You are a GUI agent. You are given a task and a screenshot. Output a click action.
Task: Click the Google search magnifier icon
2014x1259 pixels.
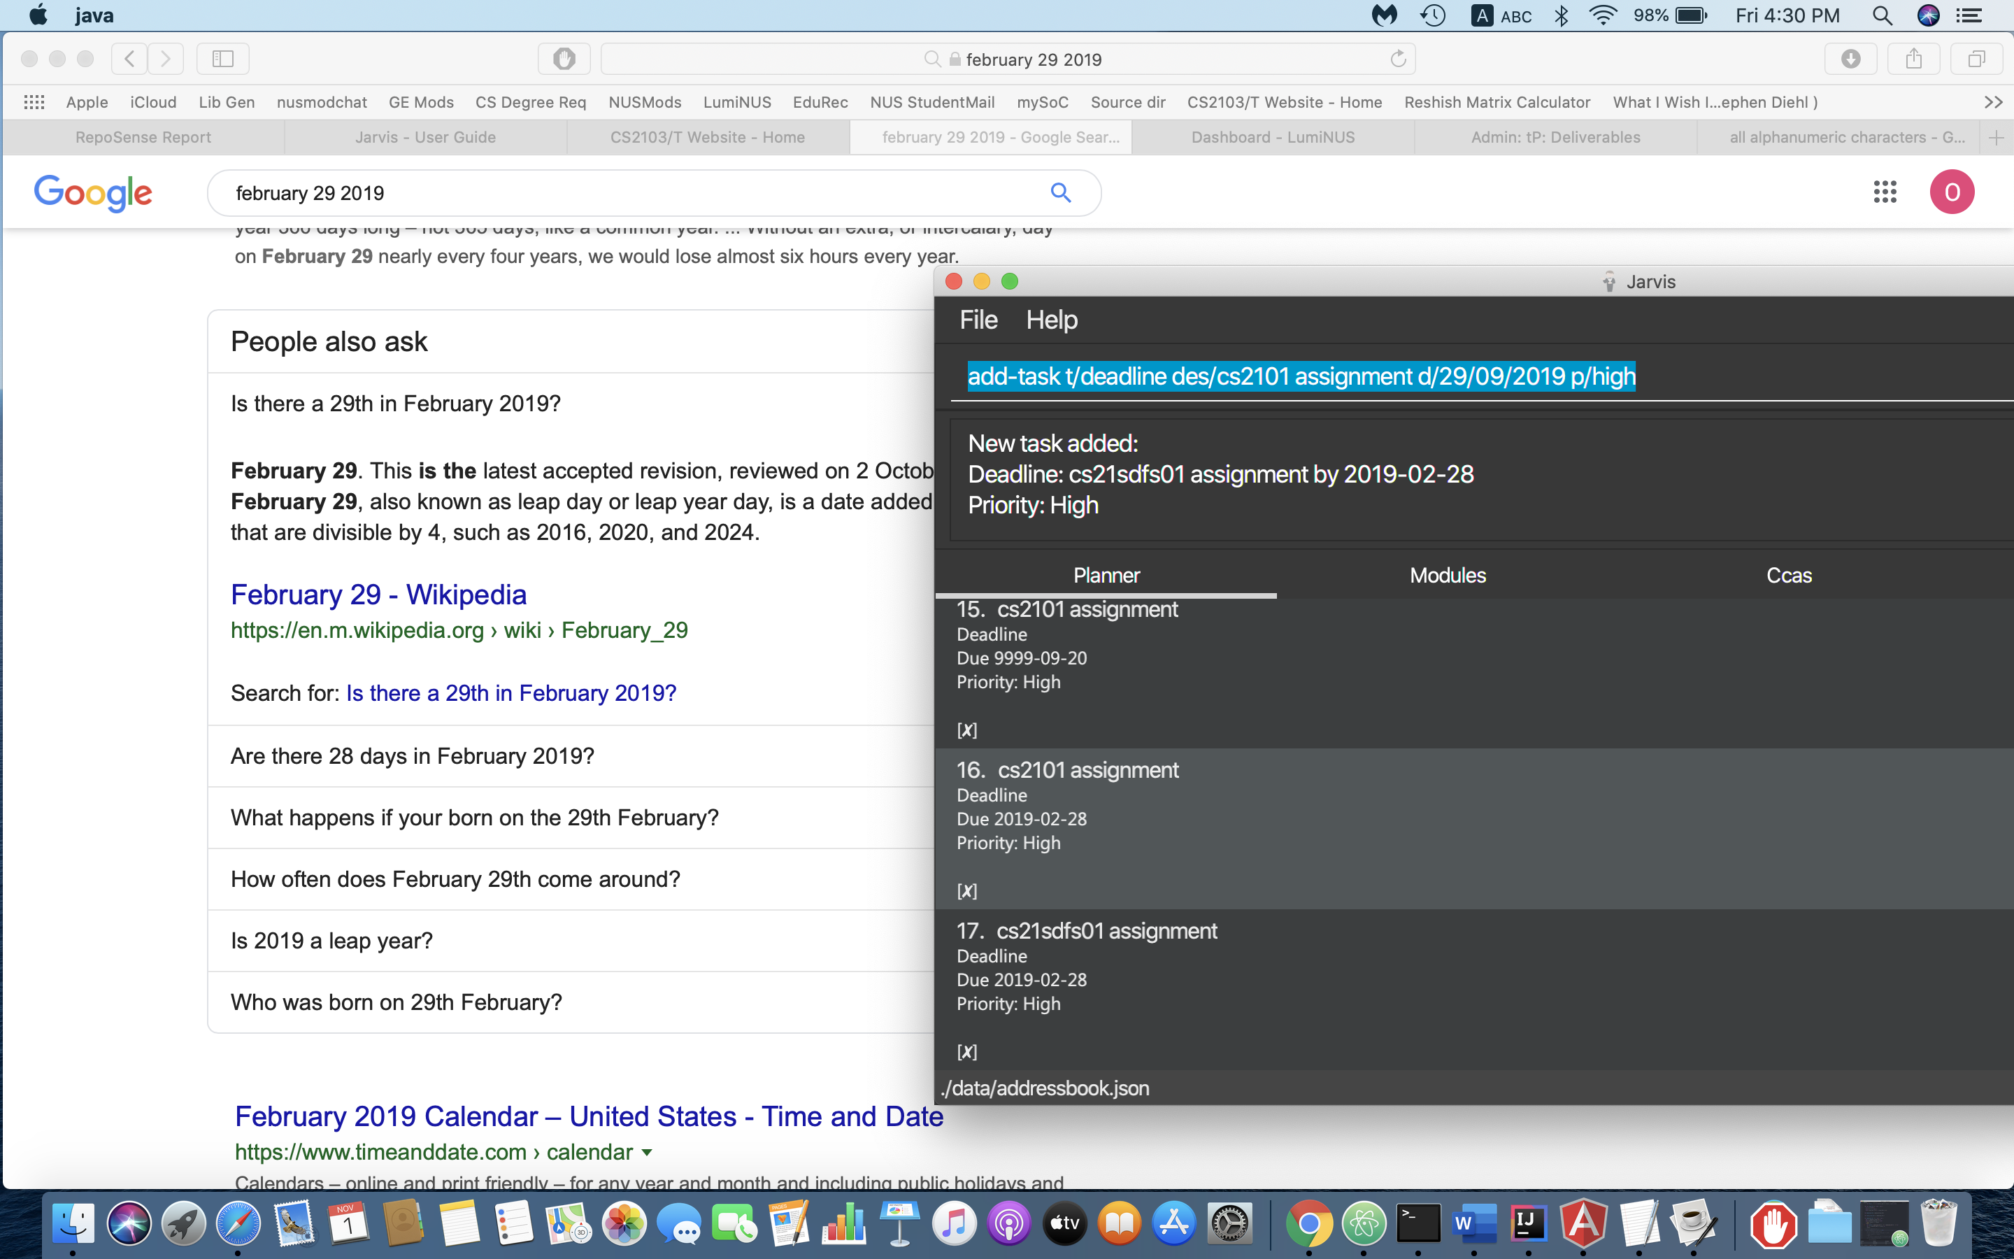[x=1060, y=193]
